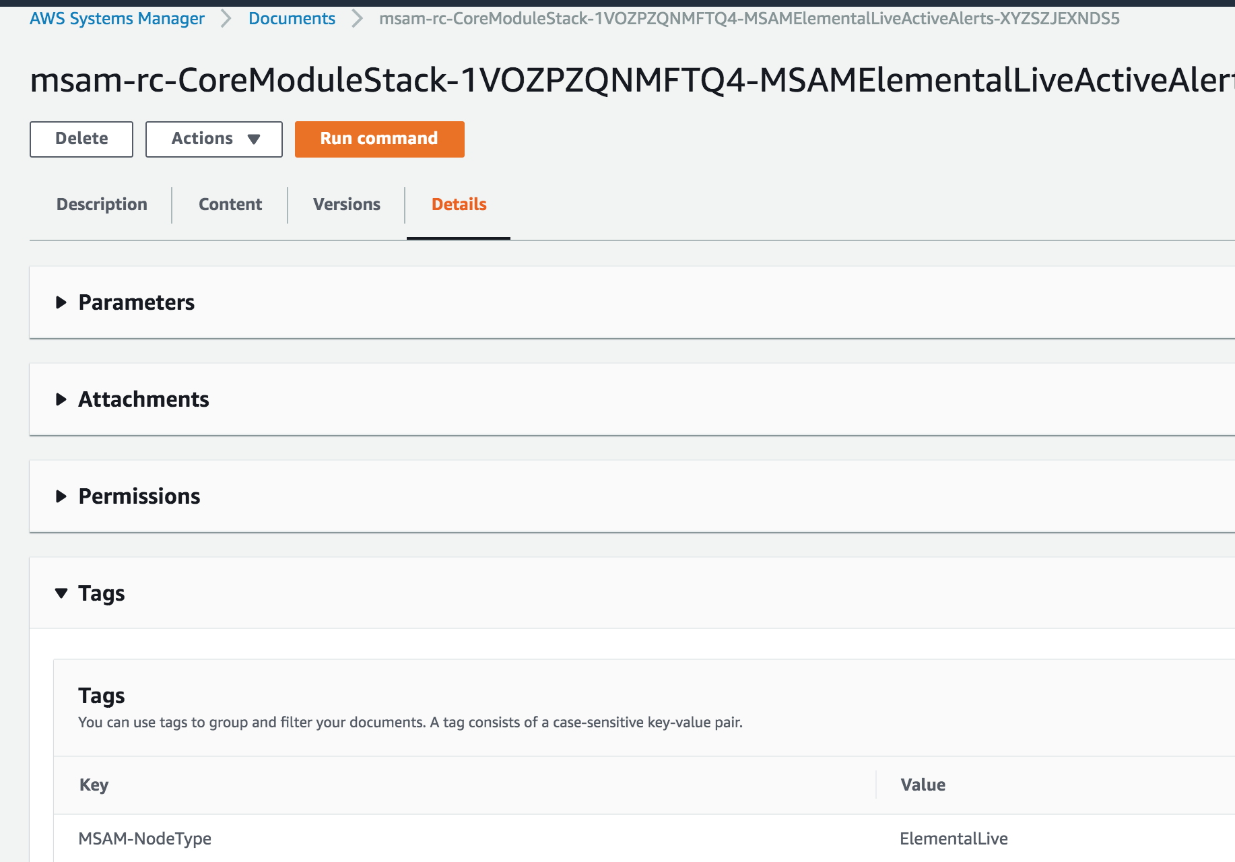
Task: Click the Value column header
Action: click(x=923, y=785)
